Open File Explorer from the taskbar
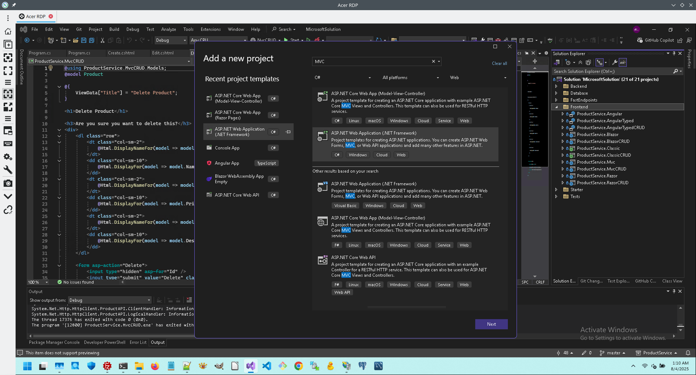696x375 pixels. tap(139, 366)
